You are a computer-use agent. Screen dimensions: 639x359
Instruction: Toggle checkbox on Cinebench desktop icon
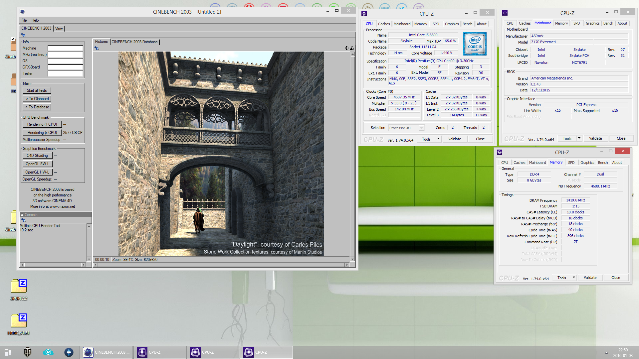[x=13, y=39]
